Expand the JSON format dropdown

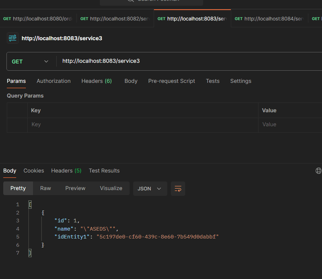pyautogui.click(x=150, y=189)
